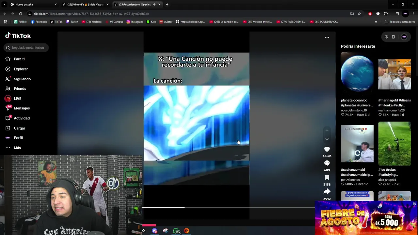The height and width of the screenshot is (235, 418).
Task: Click username marinamoments28
Action: 391,110
